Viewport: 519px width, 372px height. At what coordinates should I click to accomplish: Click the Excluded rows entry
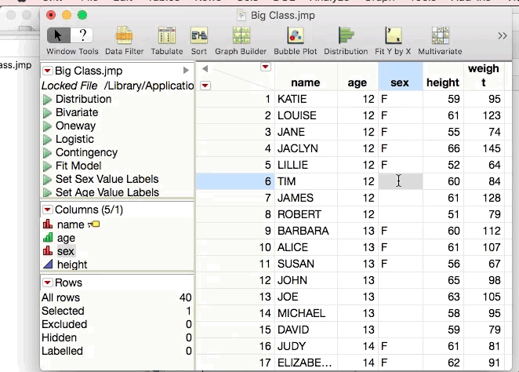(x=117, y=324)
